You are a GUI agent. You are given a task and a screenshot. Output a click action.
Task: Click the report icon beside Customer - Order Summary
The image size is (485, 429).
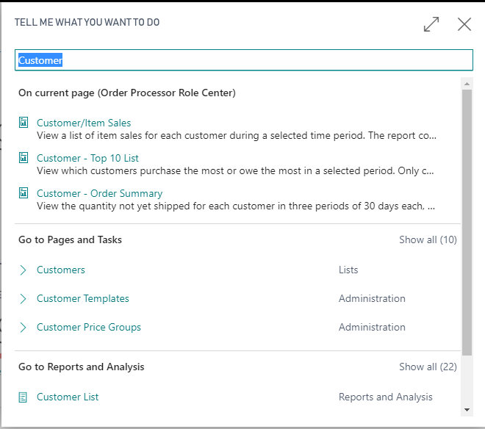point(24,193)
